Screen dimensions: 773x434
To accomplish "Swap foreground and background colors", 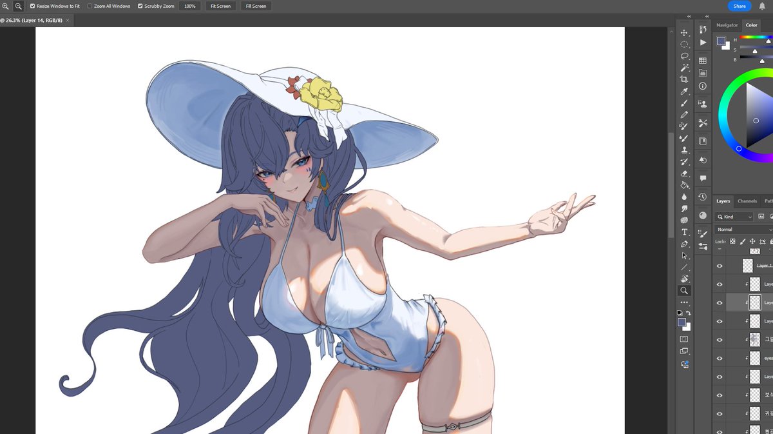I will (688, 313).
